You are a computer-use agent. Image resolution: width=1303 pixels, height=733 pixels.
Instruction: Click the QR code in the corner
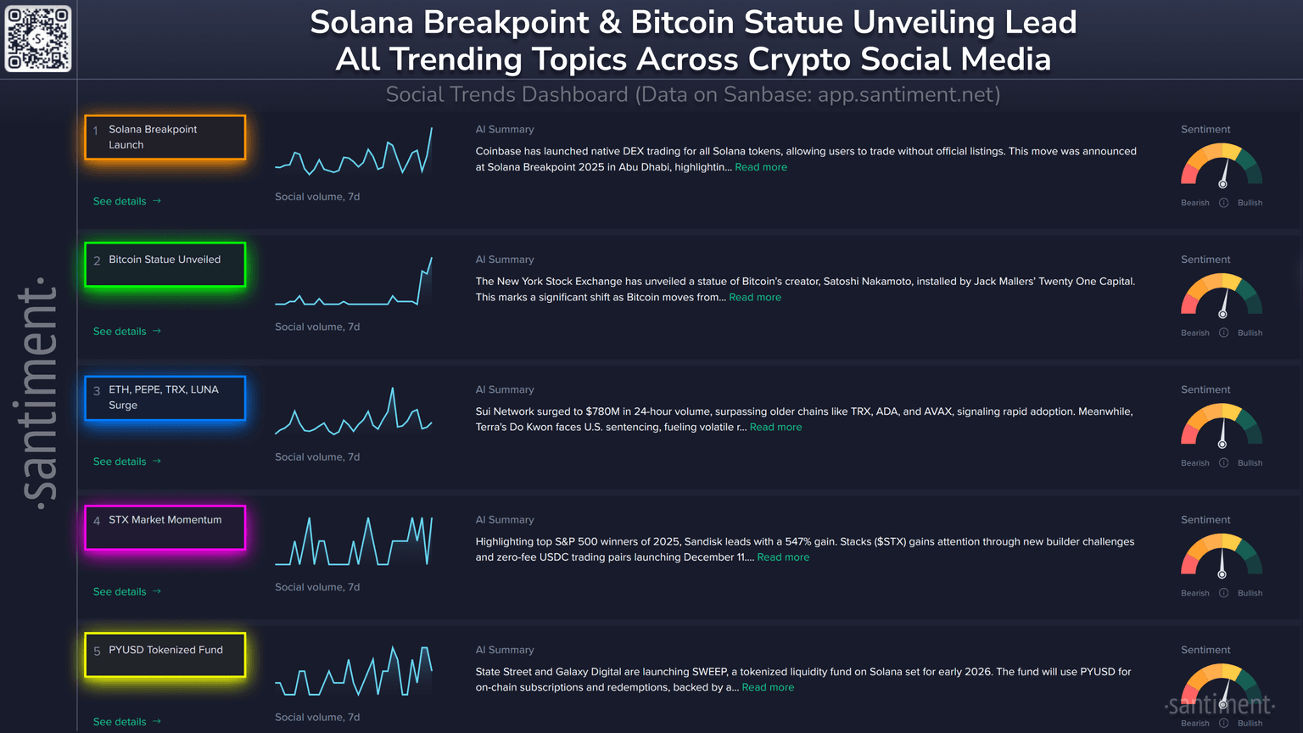(x=38, y=39)
